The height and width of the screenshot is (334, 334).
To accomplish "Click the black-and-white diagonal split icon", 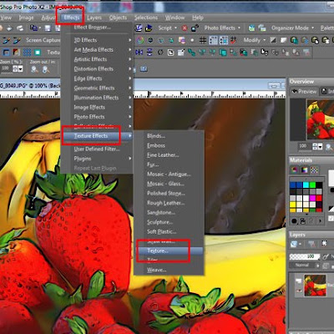I will pyautogui.click(x=274, y=40).
